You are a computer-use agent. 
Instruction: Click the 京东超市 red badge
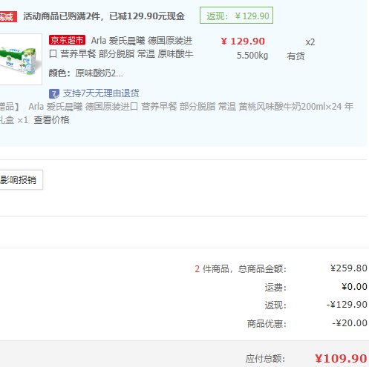(x=67, y=40)
